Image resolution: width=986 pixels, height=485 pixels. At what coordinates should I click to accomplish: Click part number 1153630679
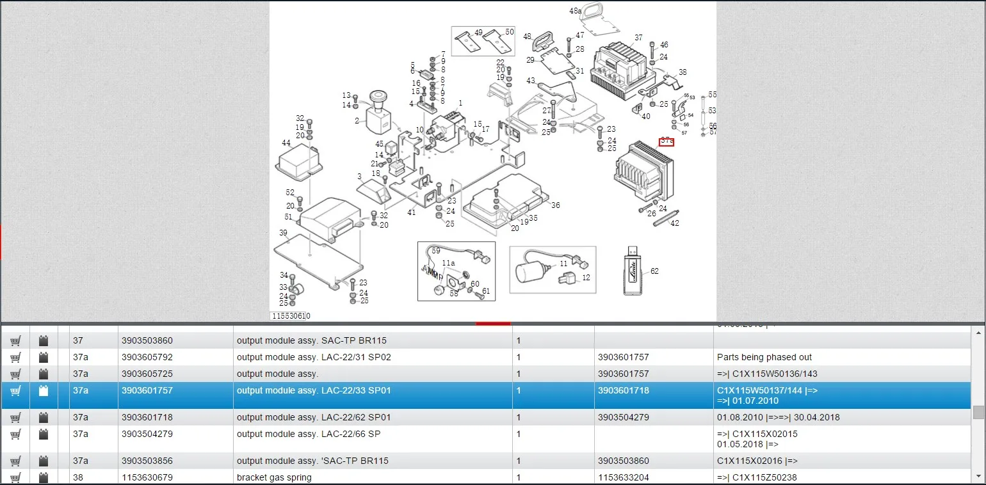tap(147, 478)
